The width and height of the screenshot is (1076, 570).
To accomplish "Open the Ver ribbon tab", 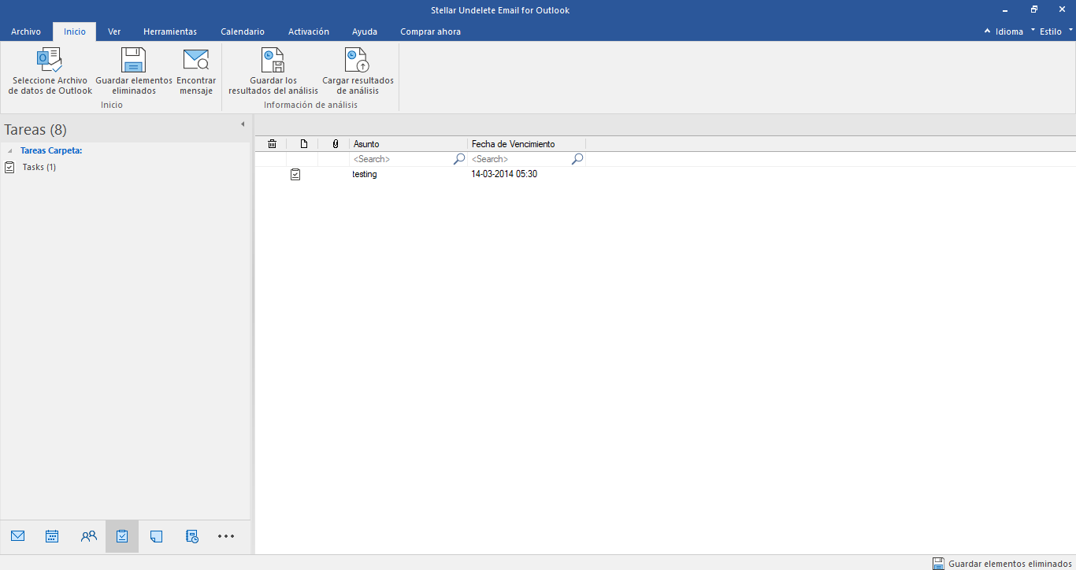I will pyautogui.click(x=114, y=31).
